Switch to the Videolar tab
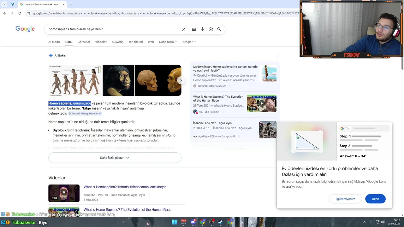This screenshot has width=404, height=227. (101, 42)
